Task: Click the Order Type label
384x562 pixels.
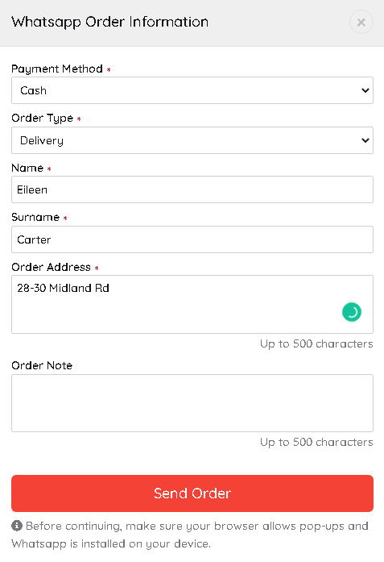Action: pos(42,119)
